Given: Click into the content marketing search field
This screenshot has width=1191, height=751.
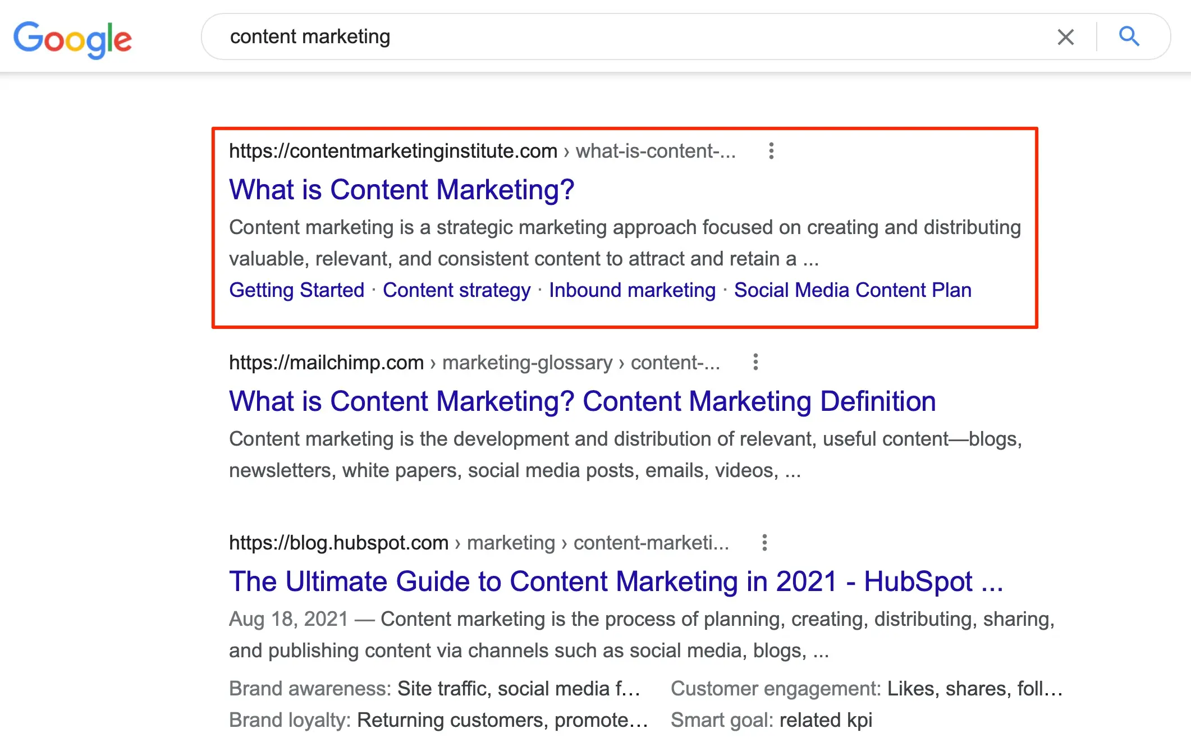Looking at the screenshot, I should [x=617, y=37].
